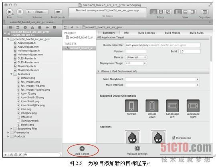Go back in editor history
This screenshot has height=168, width=216.
(72, 27)
